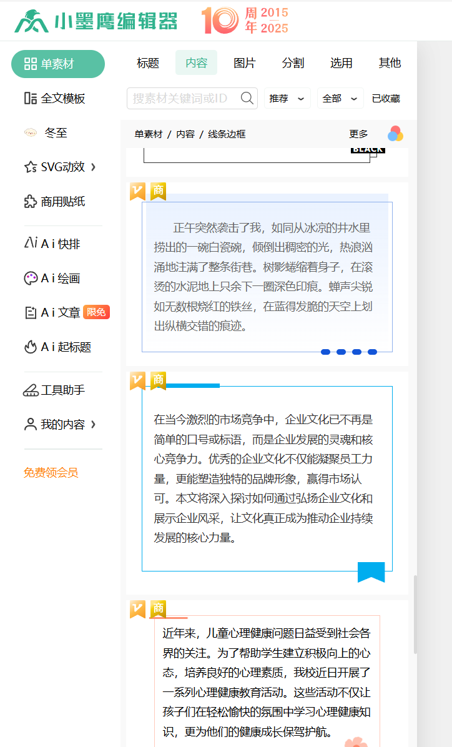Click the 已收藏 favorites filter
This screenshot has height=747, width=452.
point(386,98)
